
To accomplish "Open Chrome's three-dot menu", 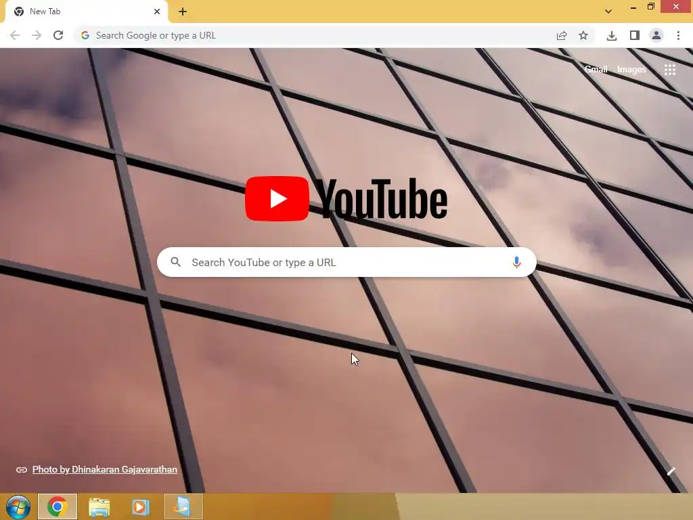I will [x=678, y=35].
